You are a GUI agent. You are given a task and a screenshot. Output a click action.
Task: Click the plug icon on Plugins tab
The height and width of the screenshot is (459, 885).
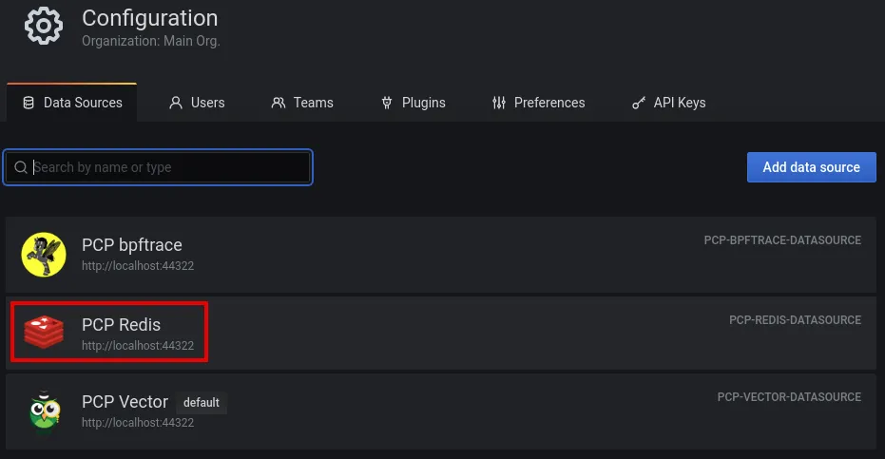pyautogui.click(x=387, y=103)
